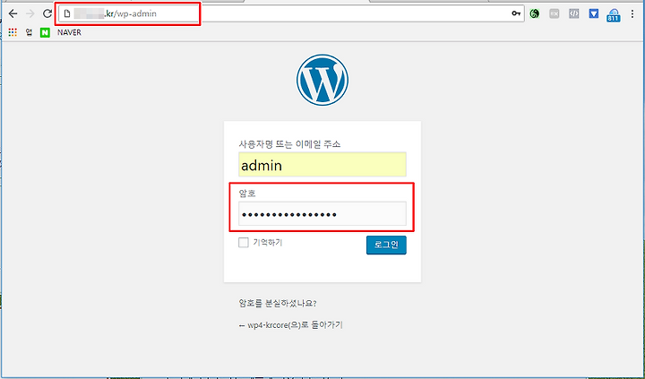This screenshot has width=645, height=379.
Task: Click the 로그인 login button
Action: pyautogui.click(x=386, y=245)
